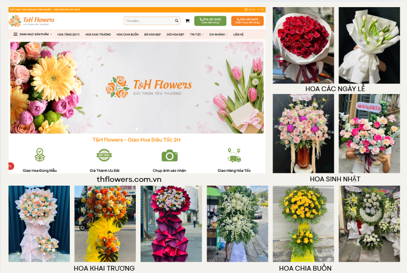Image resolution: width=407 pixels, height=273 pixels.
Task: Go to previous banner slide arrow
Action: click(x=19, y=82)
